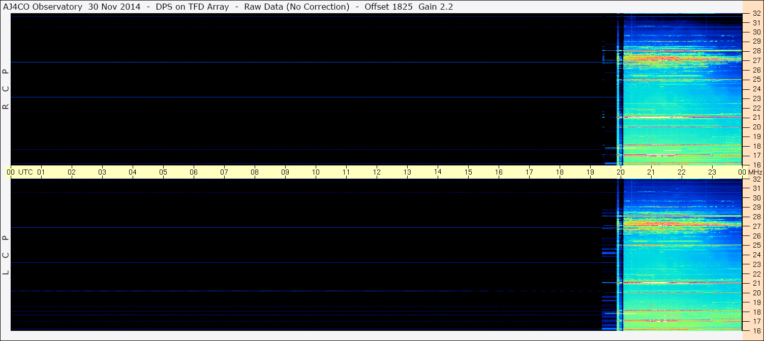This screenshot has width=764, height=341.
Task: Select hour 17 on the UTC time axis
Action: pyautogui.click(x=529, y=172)
